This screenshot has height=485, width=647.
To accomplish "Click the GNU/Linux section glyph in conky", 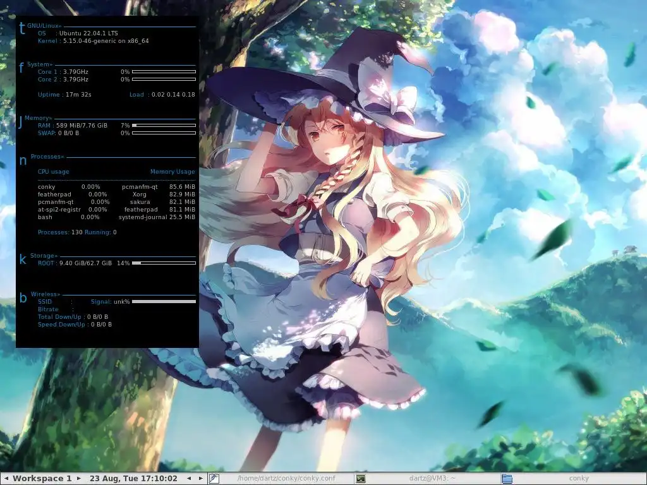I will click(x=22, y=29).
